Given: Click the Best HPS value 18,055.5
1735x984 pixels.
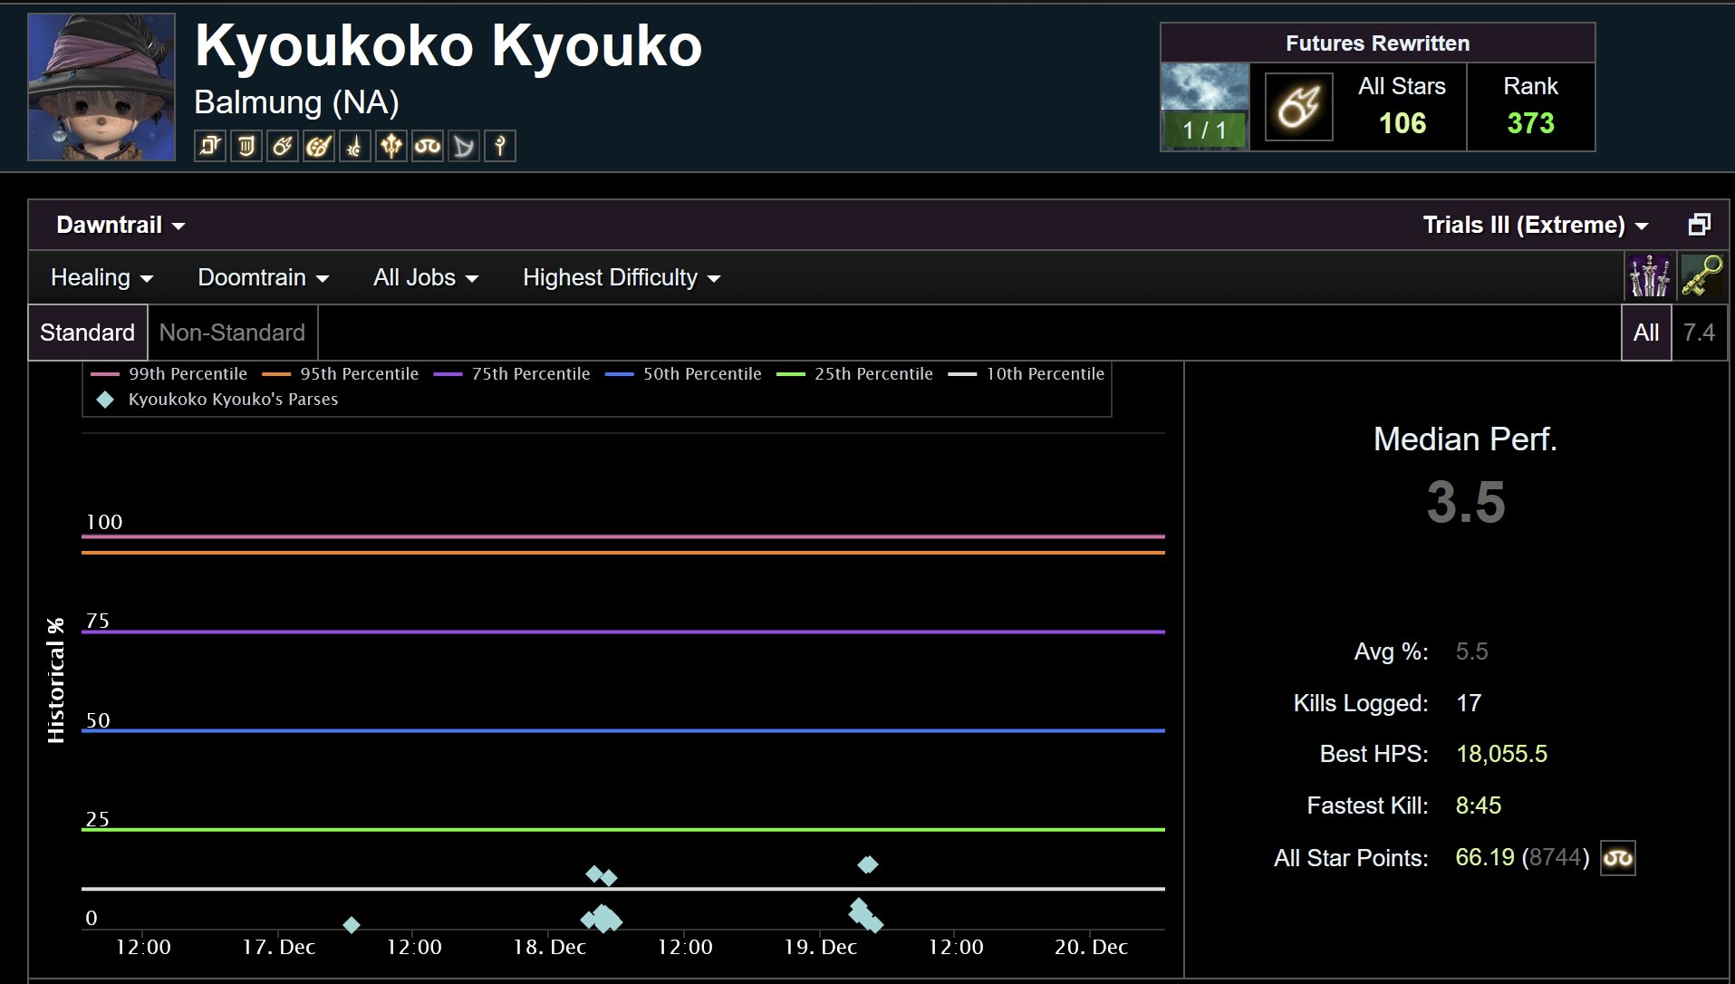Looking at the screenshot, I should click(1501, 754).
